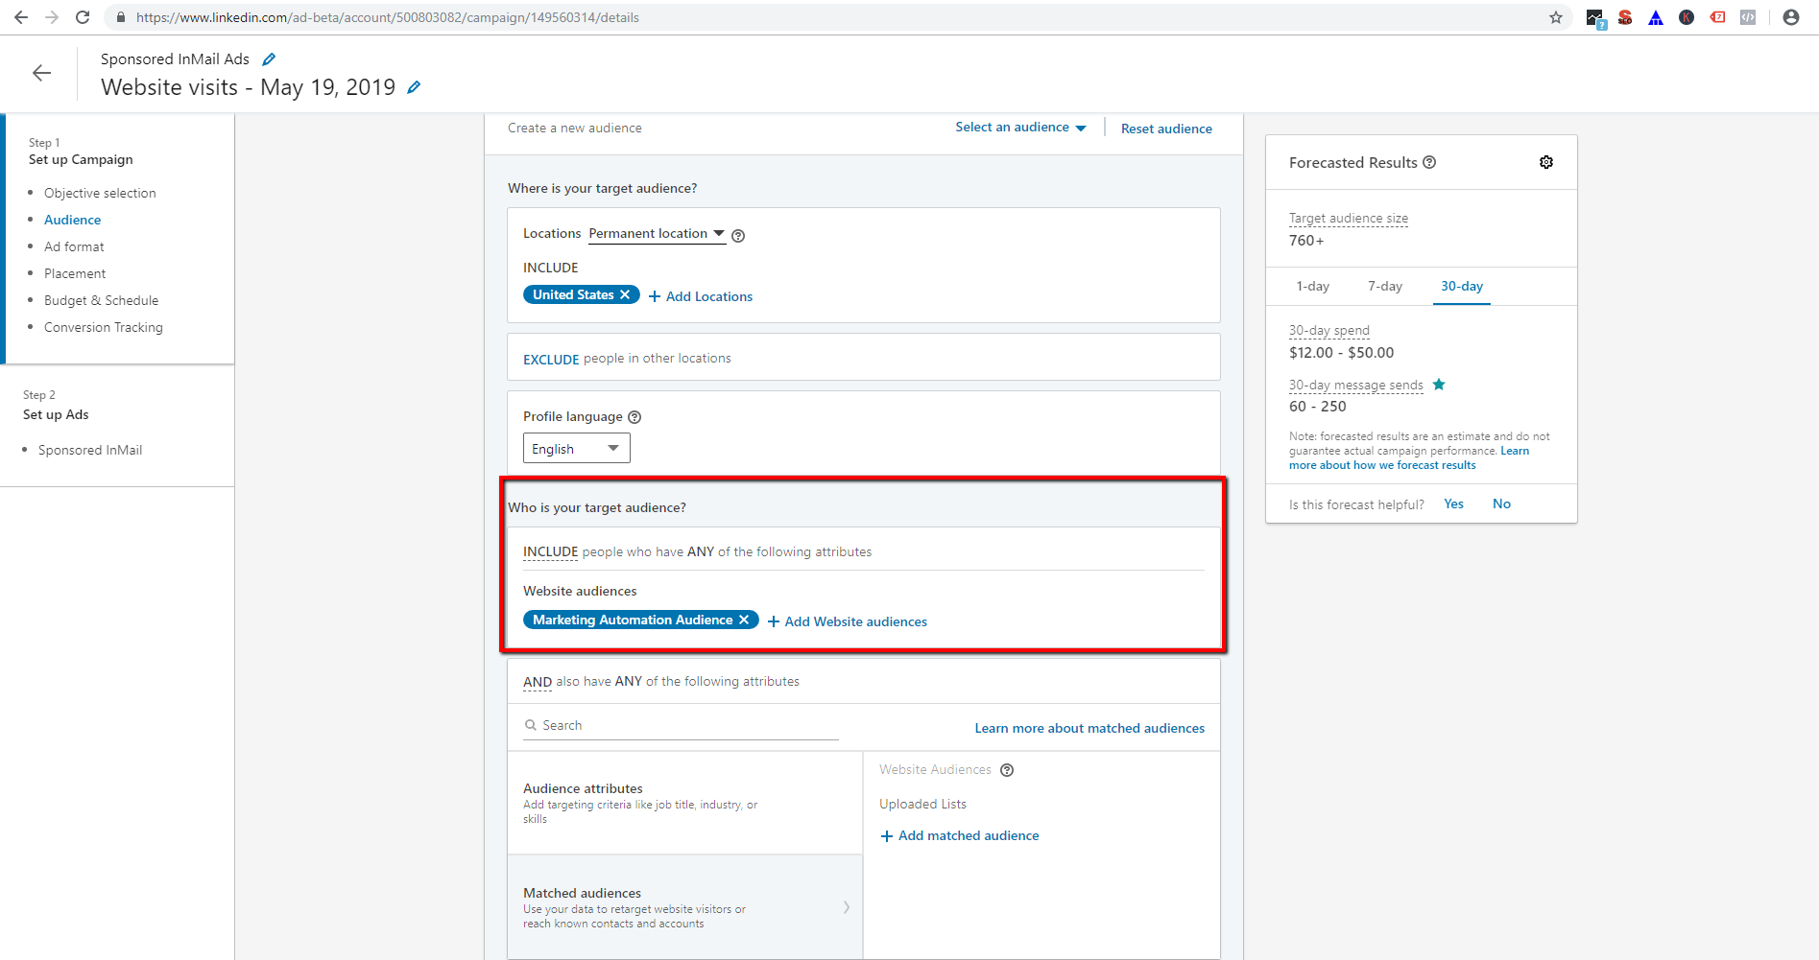Screen dimensions: 1819x960
Task: Go to Placement step
Action: point(75,273)
